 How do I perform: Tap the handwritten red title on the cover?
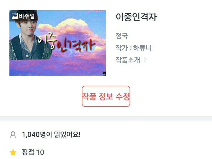point(67,43)
